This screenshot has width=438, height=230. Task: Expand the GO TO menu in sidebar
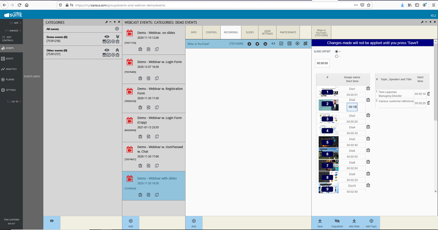click(x=14, y=101)
